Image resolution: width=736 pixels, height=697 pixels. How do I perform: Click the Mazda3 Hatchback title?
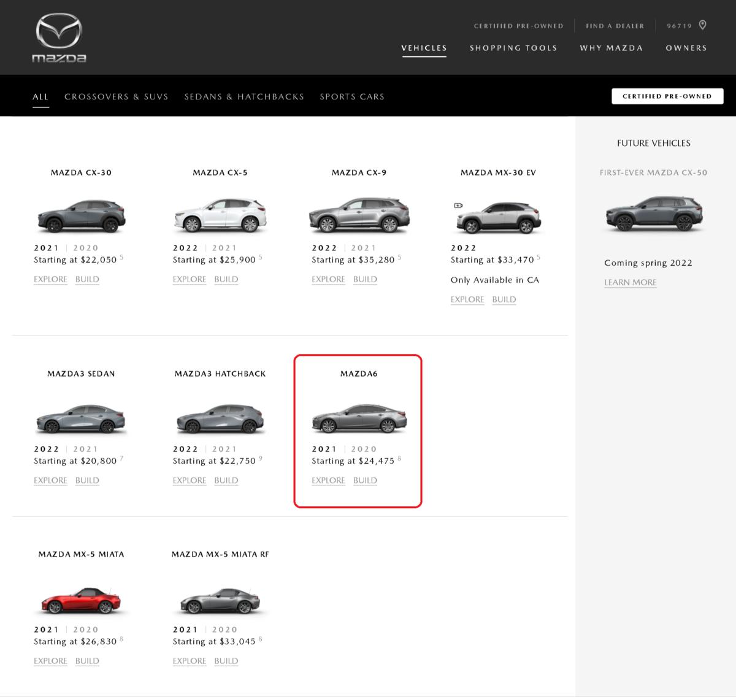[x=220, y=374]
